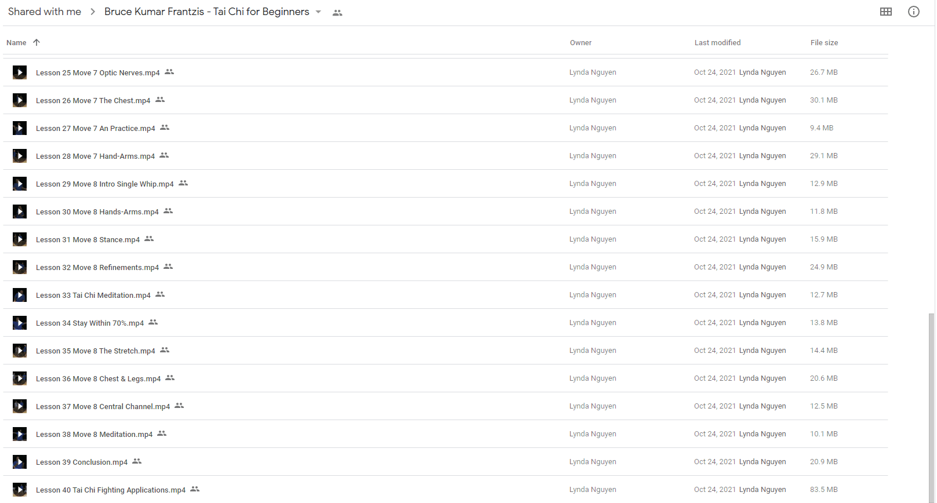This screenshot has width=937, height=503.
Task: Click video icon for Lesson 30 Hands-Arms
Action: [x=20, y=212]
